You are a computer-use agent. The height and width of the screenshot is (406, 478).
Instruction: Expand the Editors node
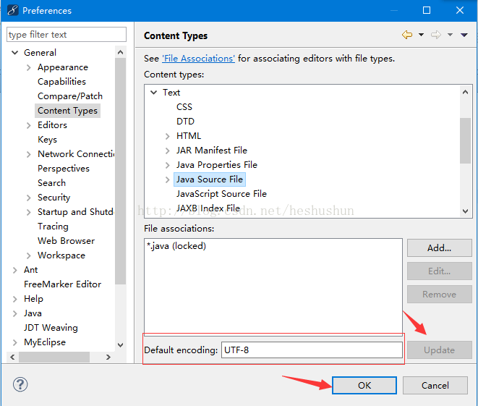[x=29, y=125]
